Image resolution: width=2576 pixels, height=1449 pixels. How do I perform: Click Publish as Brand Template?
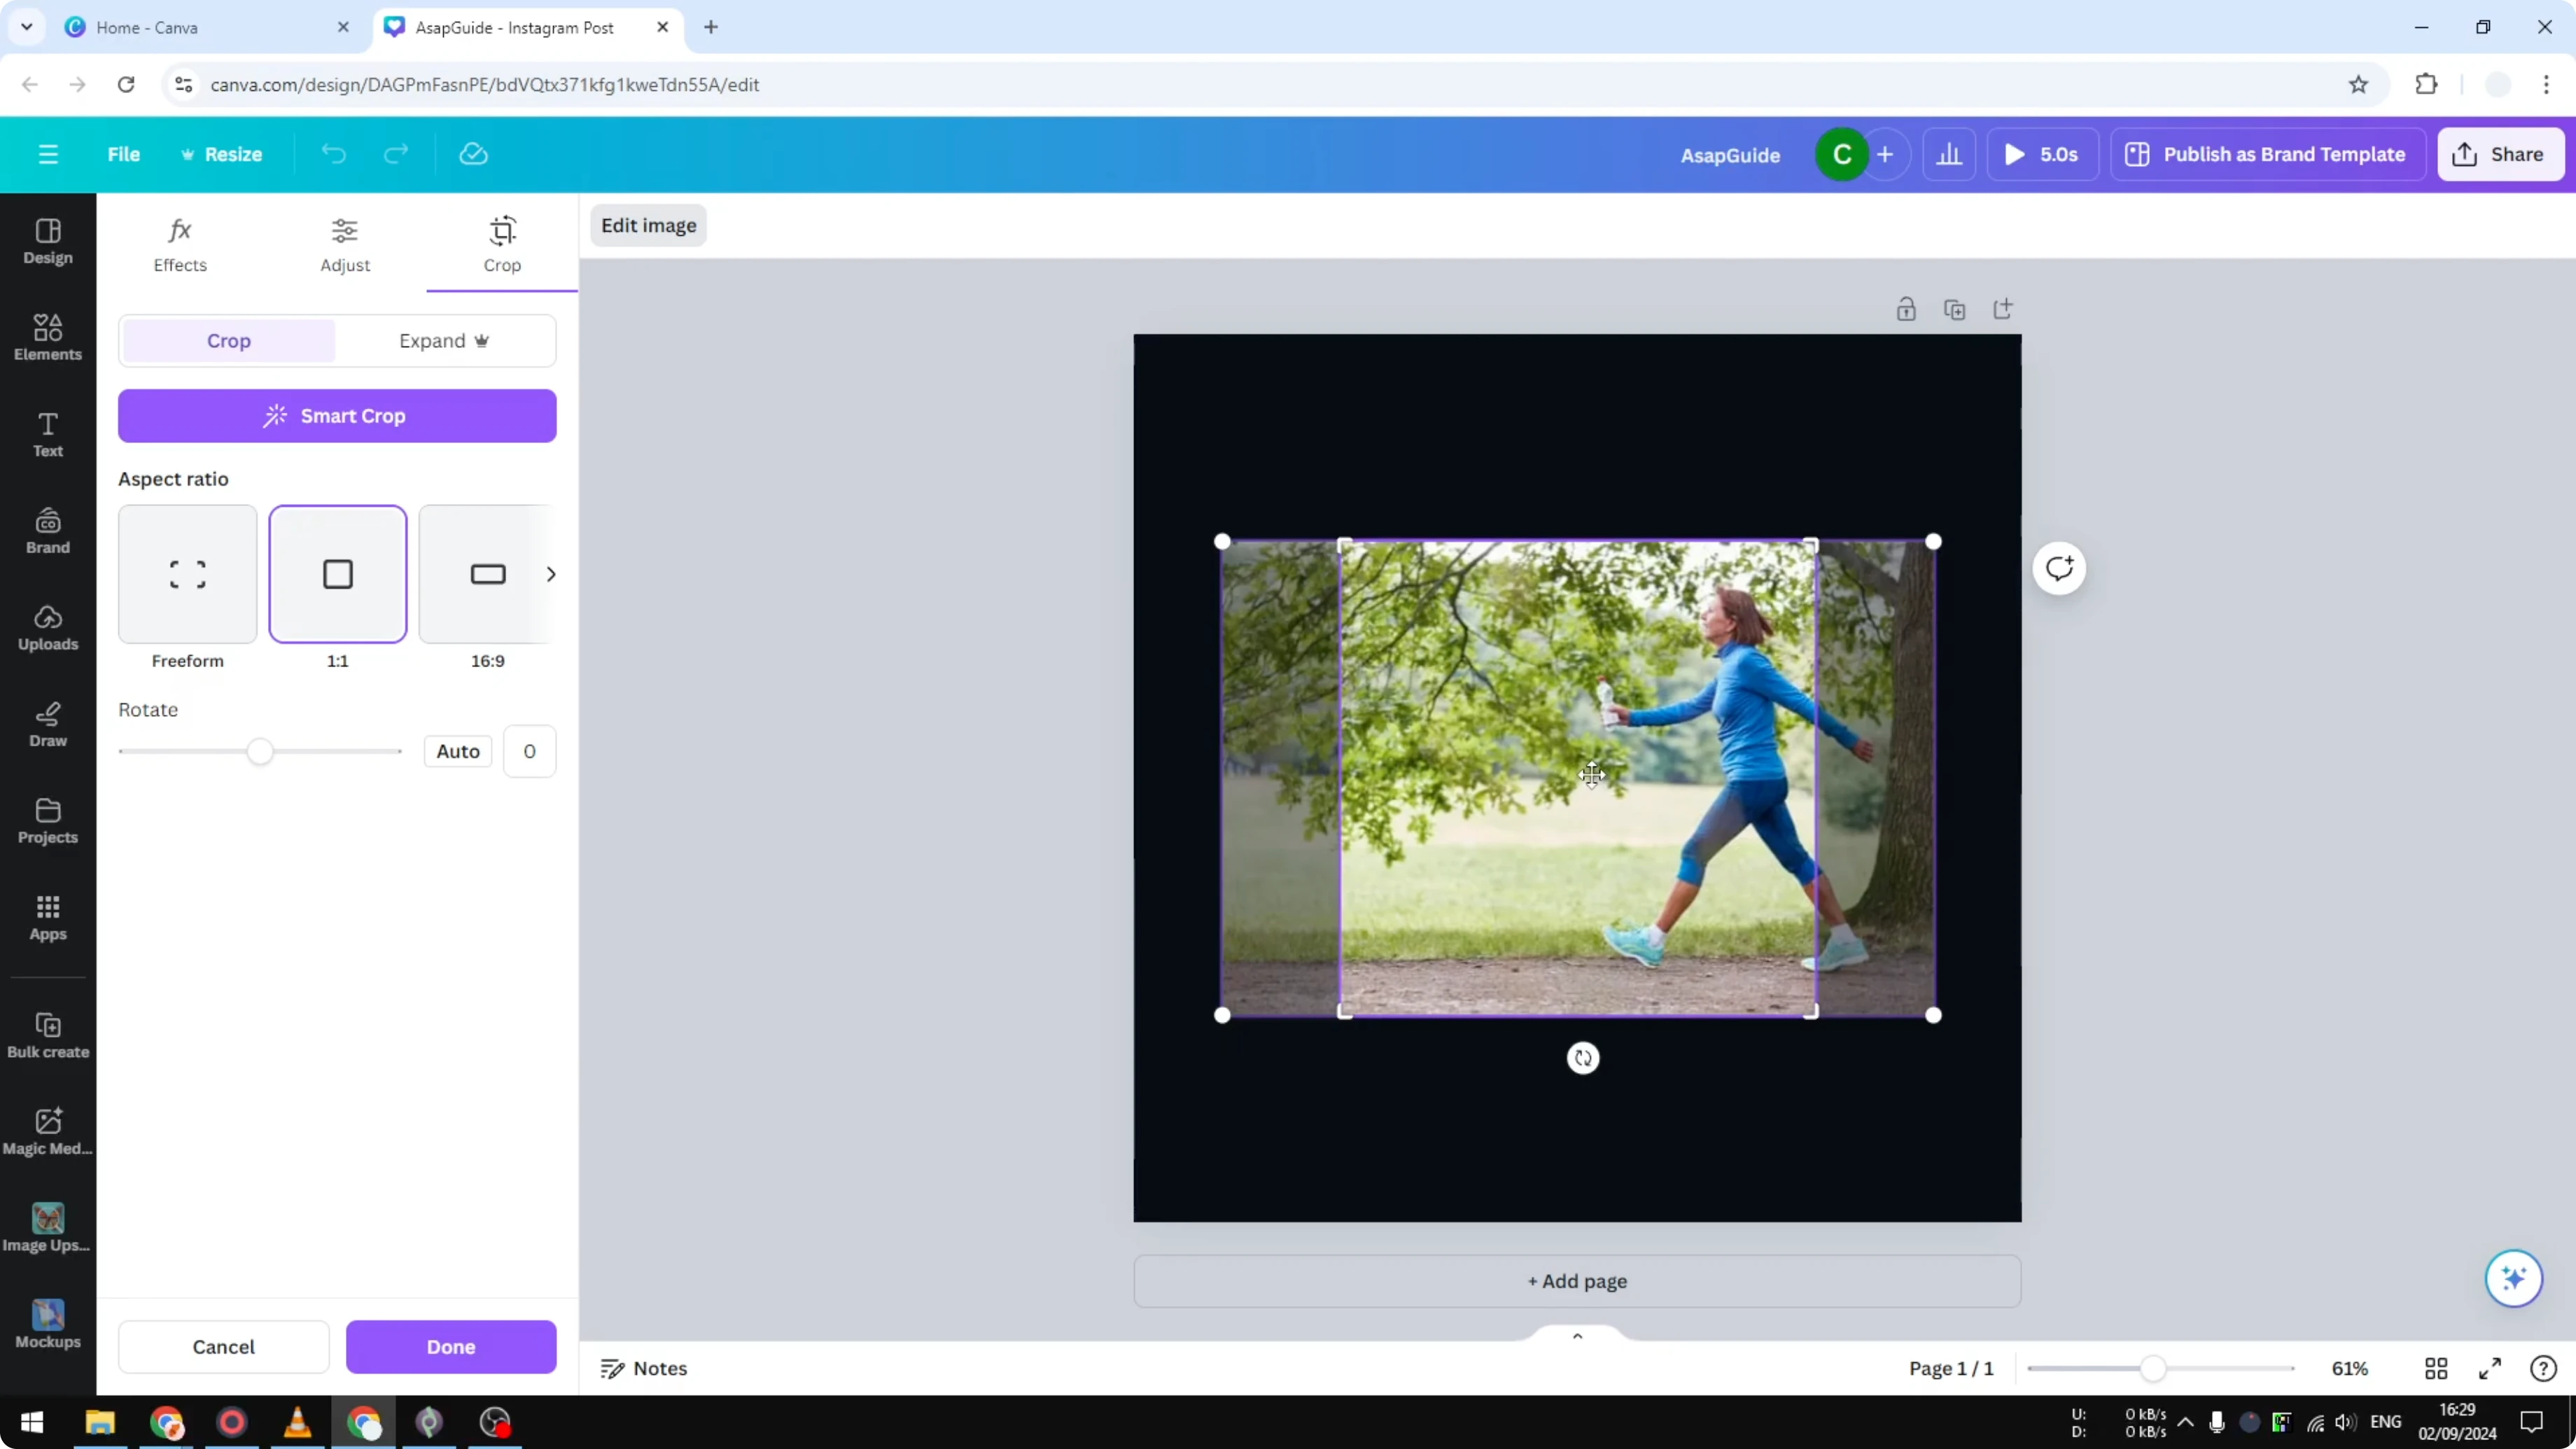point(2268,154)
